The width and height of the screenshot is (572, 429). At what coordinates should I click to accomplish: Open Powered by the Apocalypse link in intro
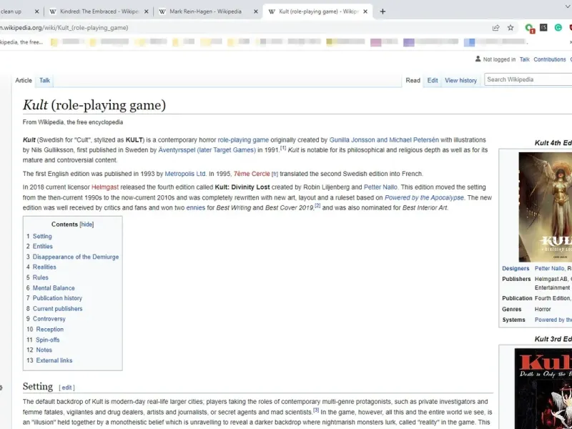[424, 198]
